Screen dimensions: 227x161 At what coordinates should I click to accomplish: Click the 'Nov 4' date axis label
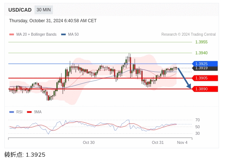pos(182,142)
